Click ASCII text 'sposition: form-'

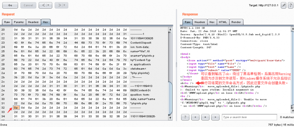coord(140,95)
